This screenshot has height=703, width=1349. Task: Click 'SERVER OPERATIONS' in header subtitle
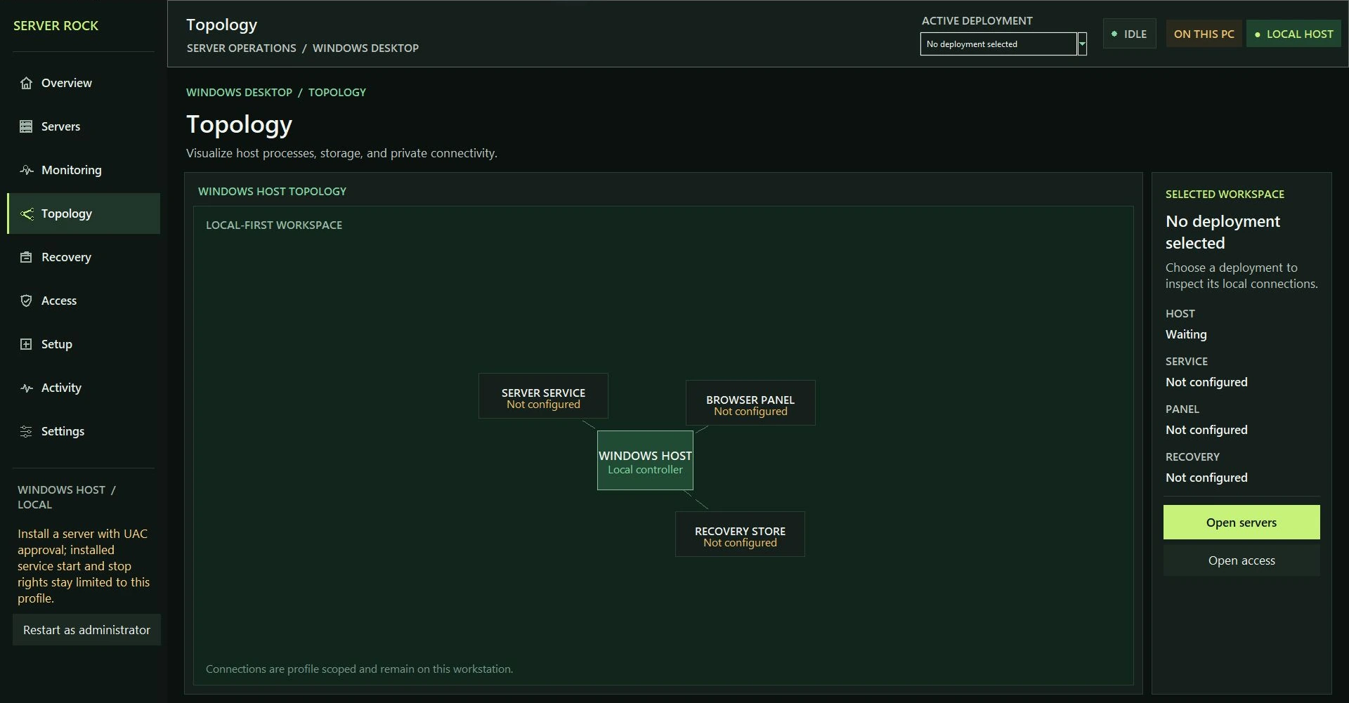(241, 48)
